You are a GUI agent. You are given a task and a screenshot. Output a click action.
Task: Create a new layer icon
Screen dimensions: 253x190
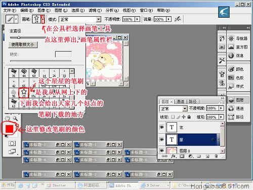coord(207,156)
